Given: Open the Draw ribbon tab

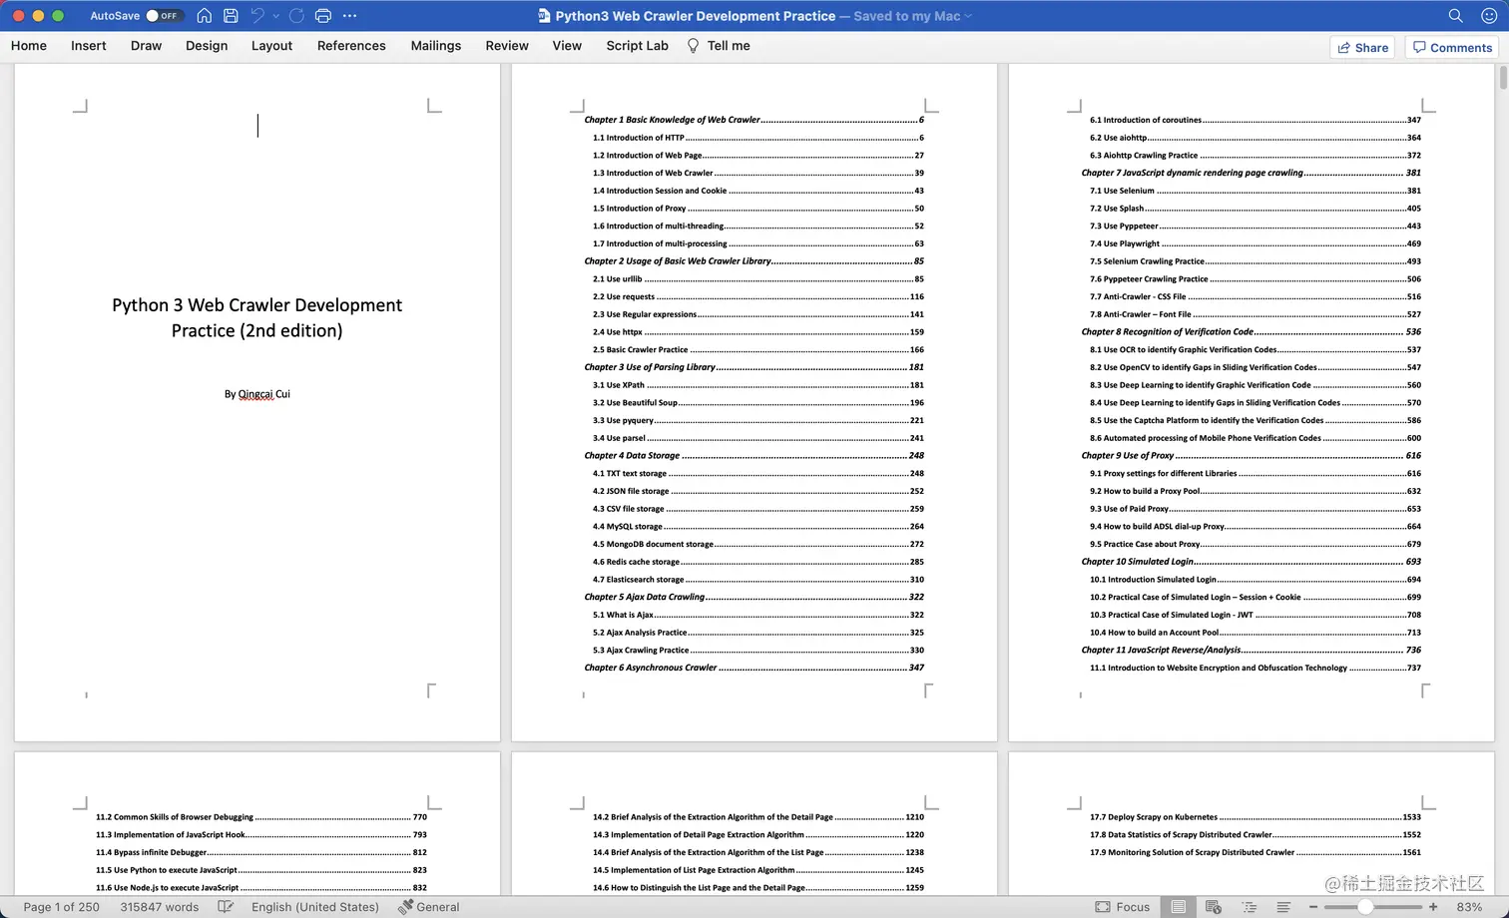Looking at the screenshot, I should point(146,46).
